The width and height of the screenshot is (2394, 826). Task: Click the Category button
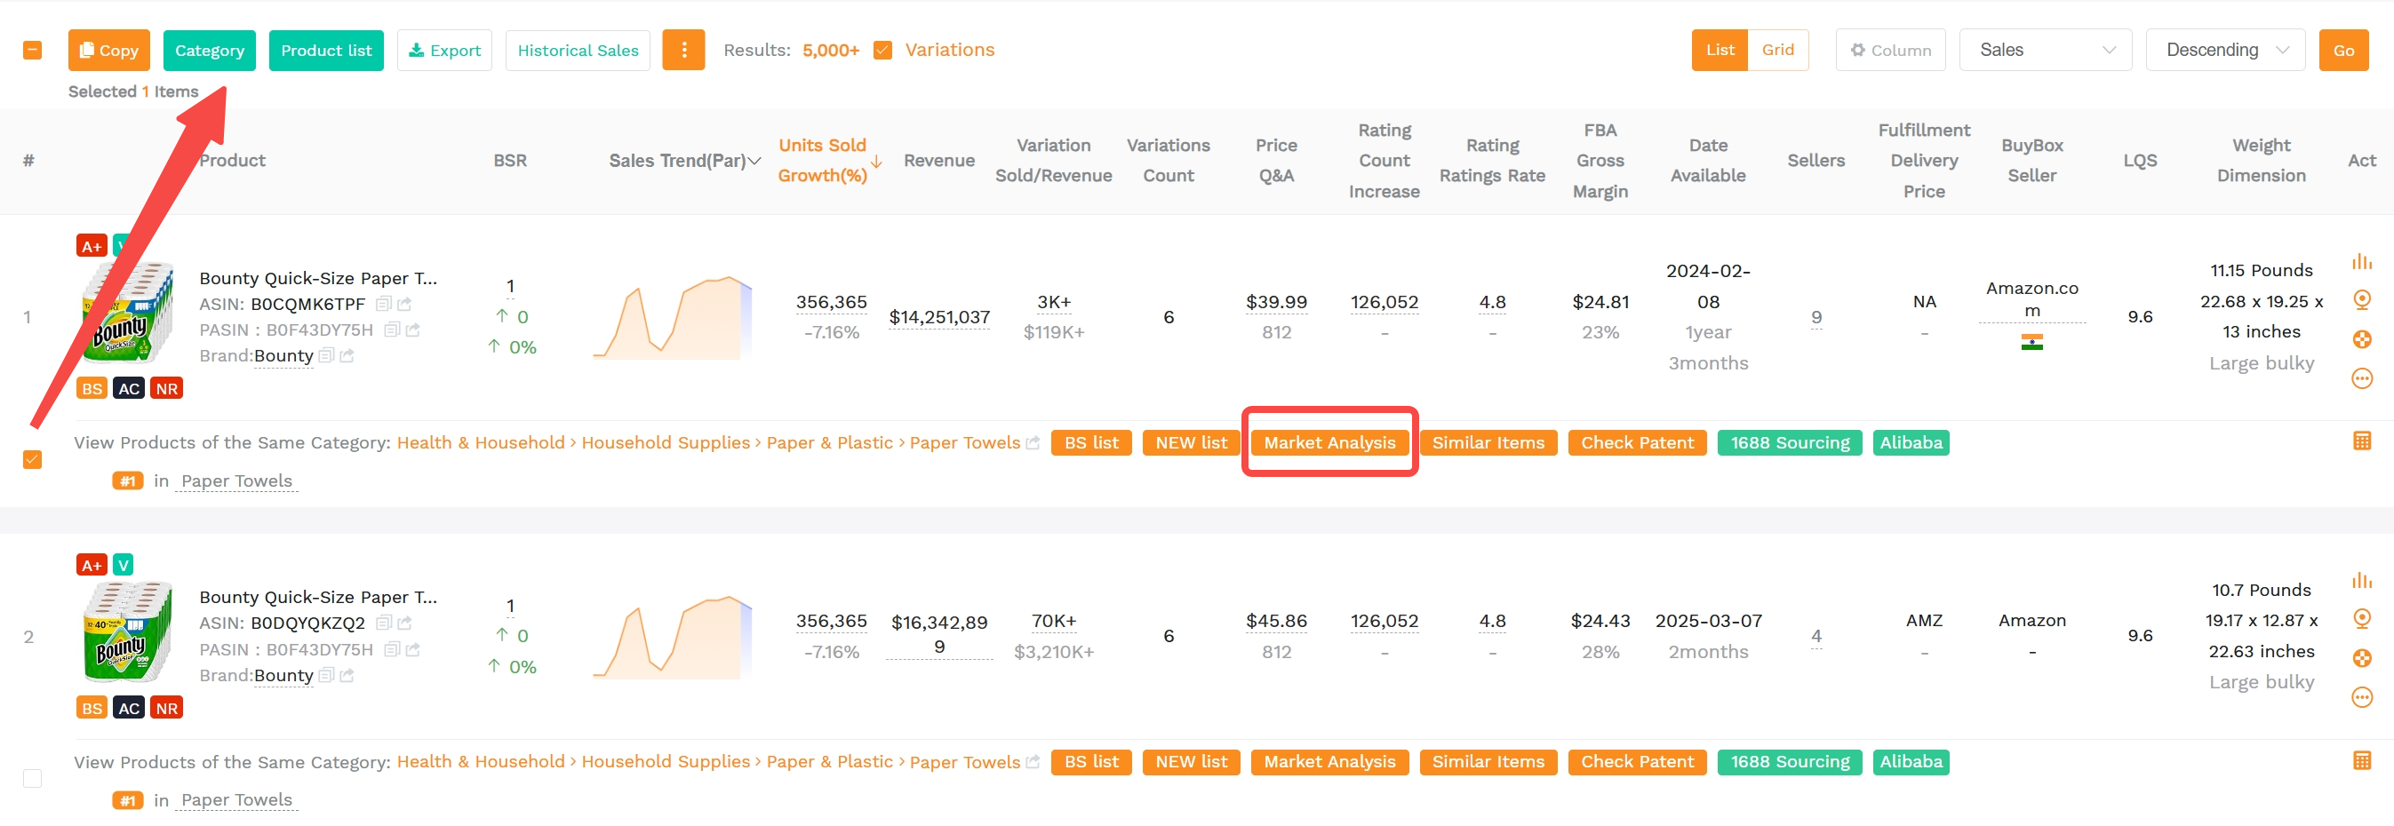click(209, 50)
